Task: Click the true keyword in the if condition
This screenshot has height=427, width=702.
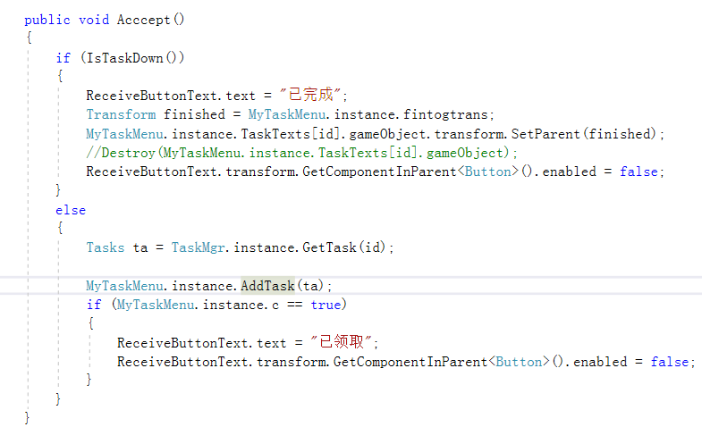Action: tap(326, 305)
